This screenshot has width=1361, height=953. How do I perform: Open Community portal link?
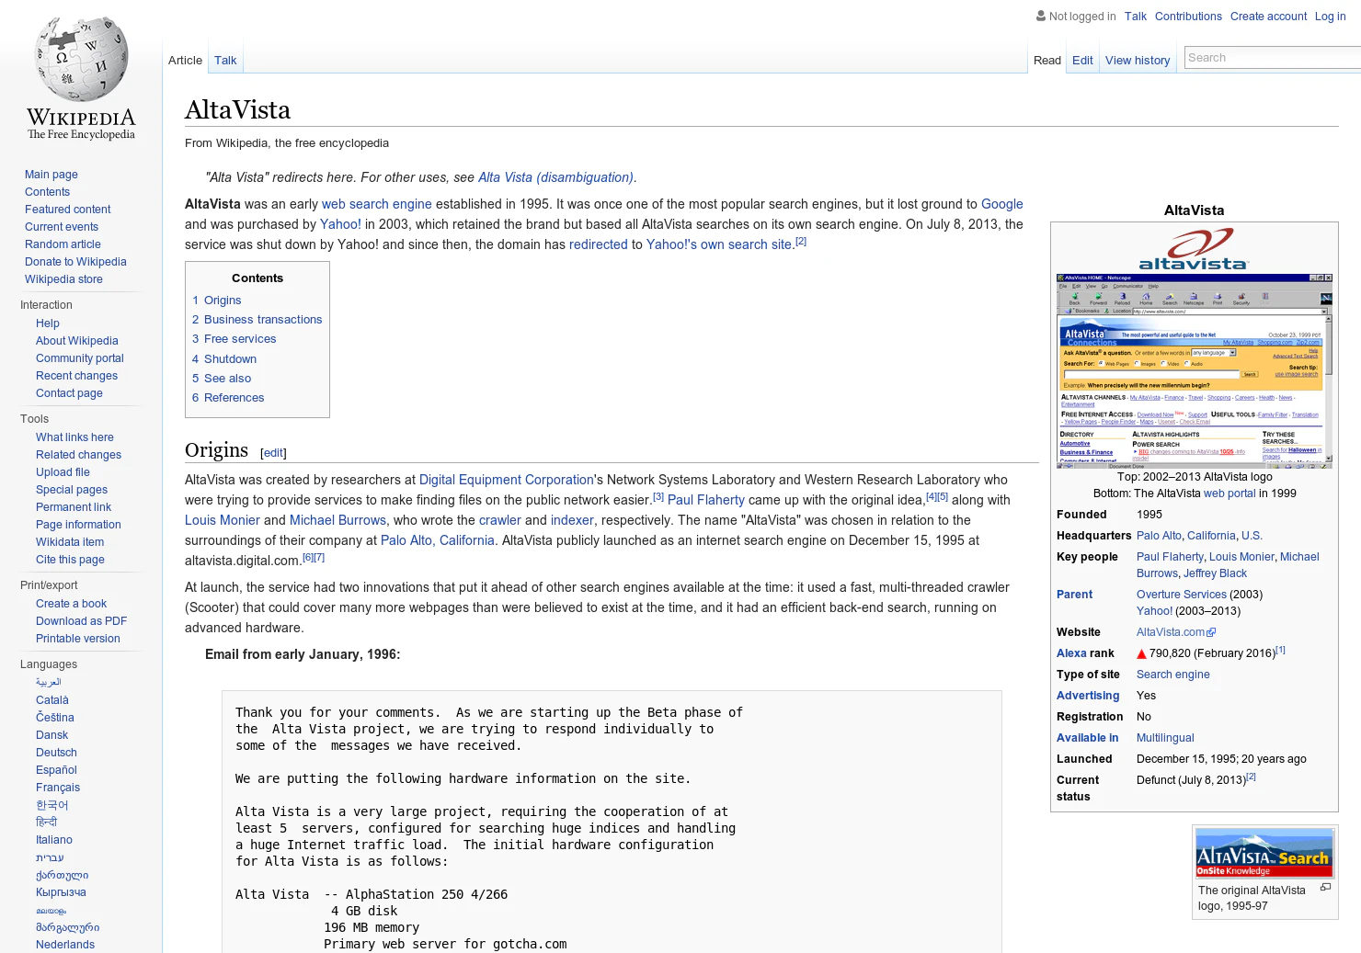(80, 358)
